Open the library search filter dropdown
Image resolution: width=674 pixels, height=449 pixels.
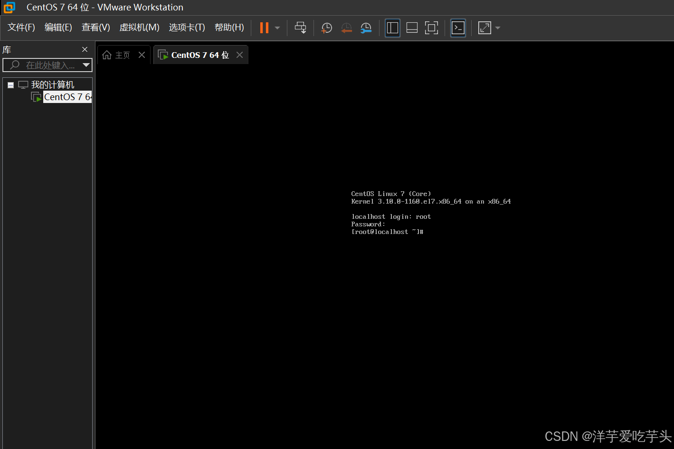click(86, 65)
